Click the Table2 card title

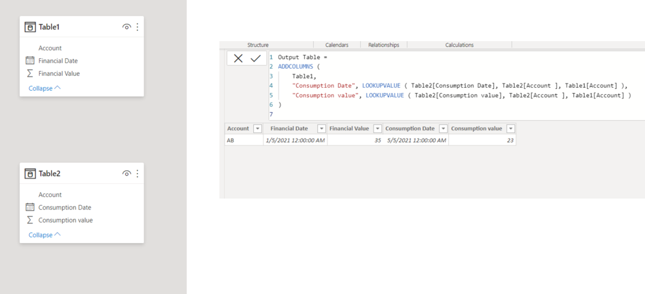click(x=50, y=174)
